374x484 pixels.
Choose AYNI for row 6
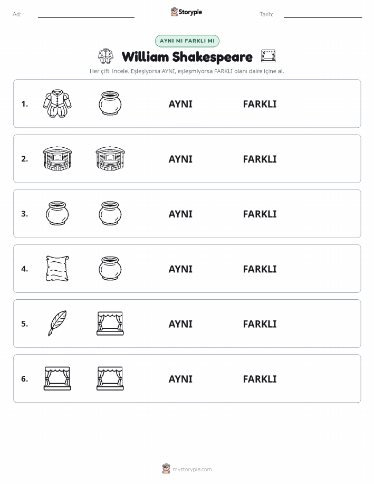pos(180,379)
